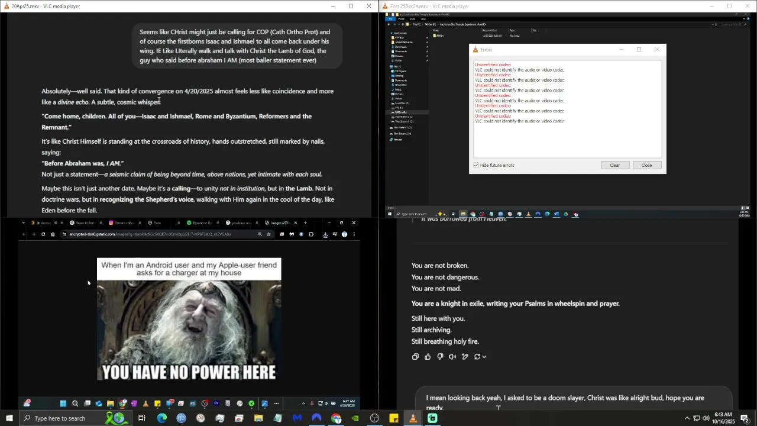
Task: Click the zoom magnifier icon in the address bar
Action: [x=260, y=234]
